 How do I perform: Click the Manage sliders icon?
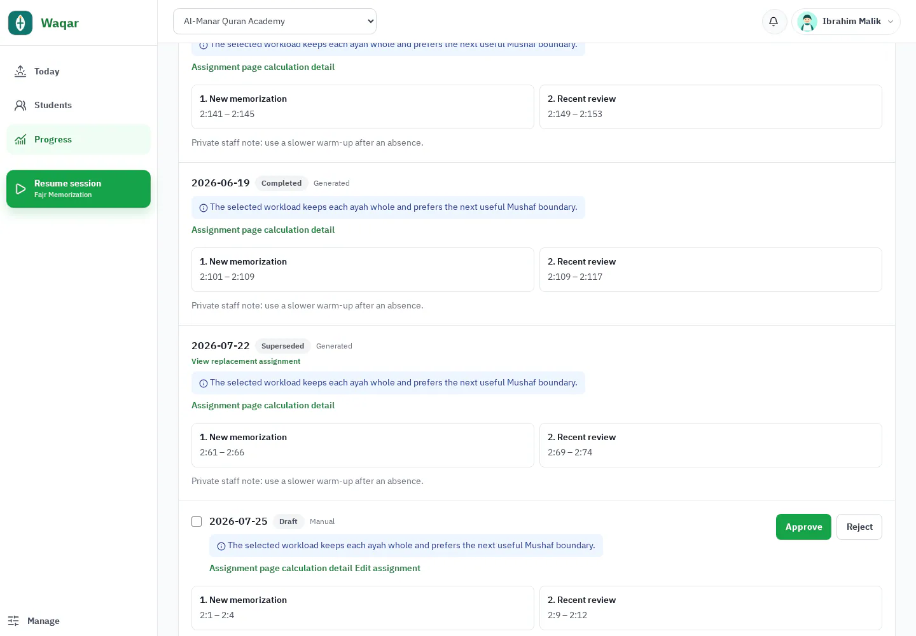pos(13,621)
